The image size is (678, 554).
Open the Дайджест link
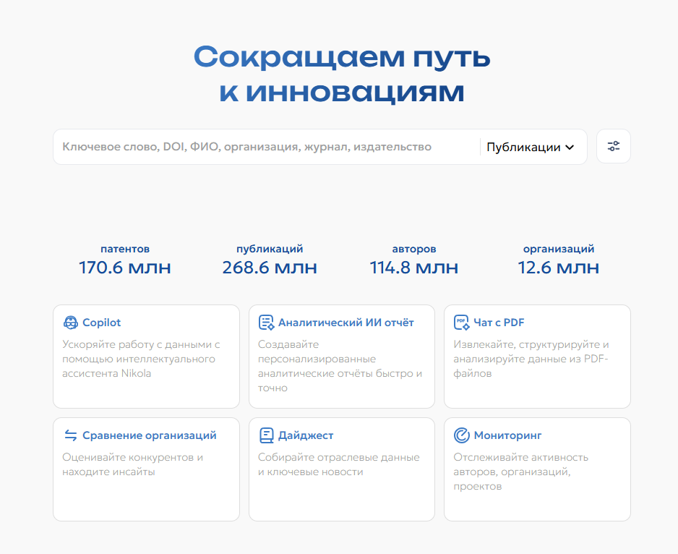[x=306, y=435]
